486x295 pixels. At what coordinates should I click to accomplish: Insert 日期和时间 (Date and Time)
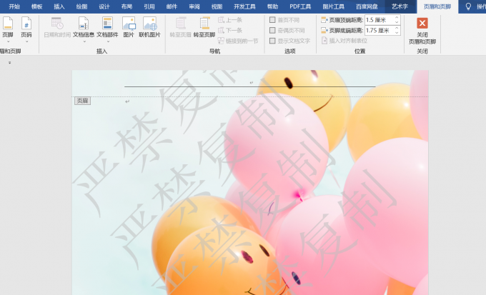[x=57, y=27]
